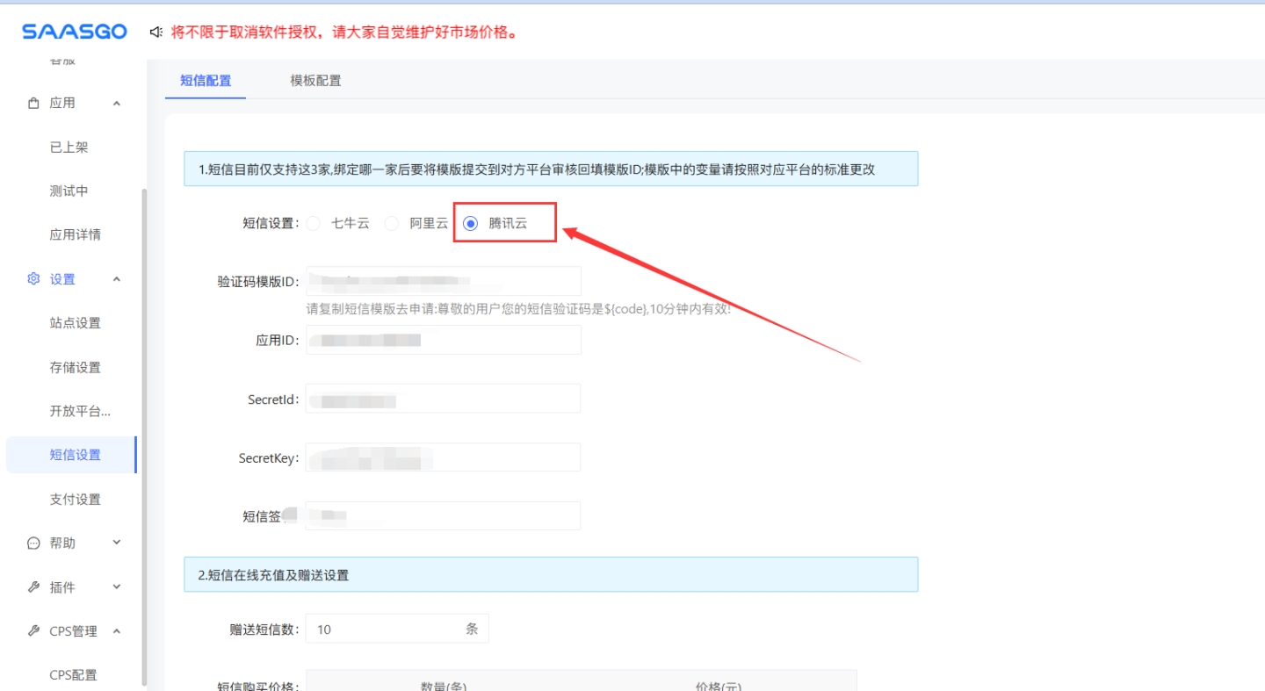The width and height of the screenshot is (1265, 691).
Task: Expand the 插件 menu chevron
Action: (x=117, y=587)
